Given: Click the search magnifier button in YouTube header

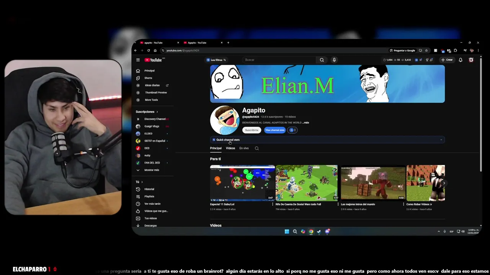Looking at the screenshot, I should [x=322, y=60].
